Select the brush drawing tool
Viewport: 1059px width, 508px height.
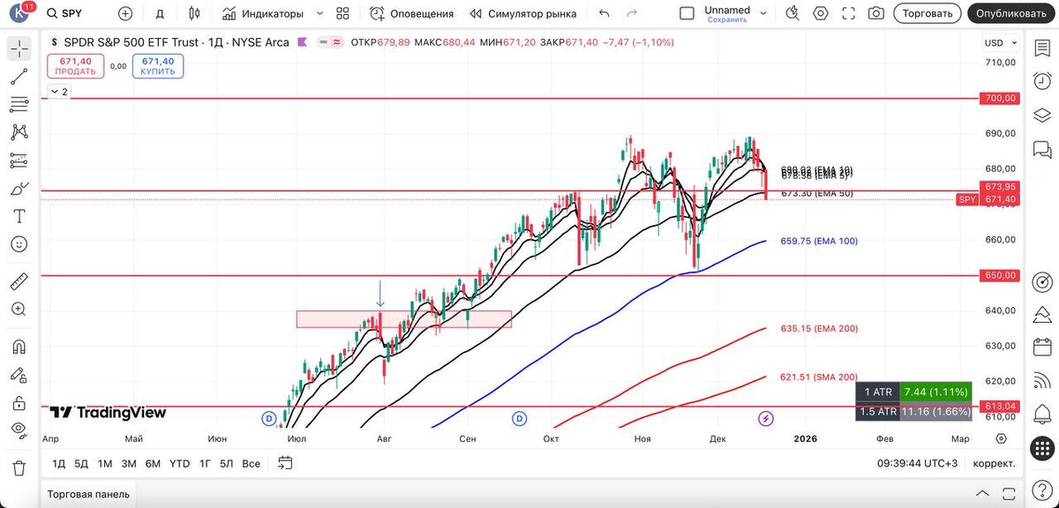19,189
